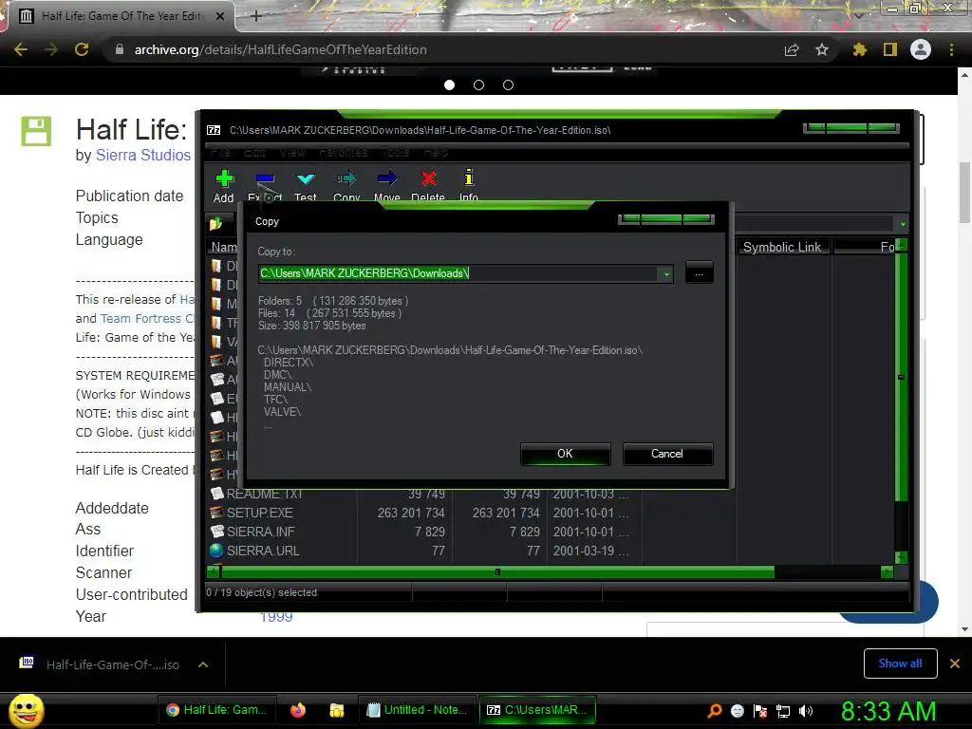972x729 pixels.
Task: Click the Copy toolbar icon
Action: pyautogui.click(x=346, y=179)
